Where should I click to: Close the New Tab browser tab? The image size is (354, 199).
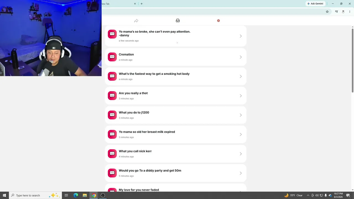pos(135,4)
